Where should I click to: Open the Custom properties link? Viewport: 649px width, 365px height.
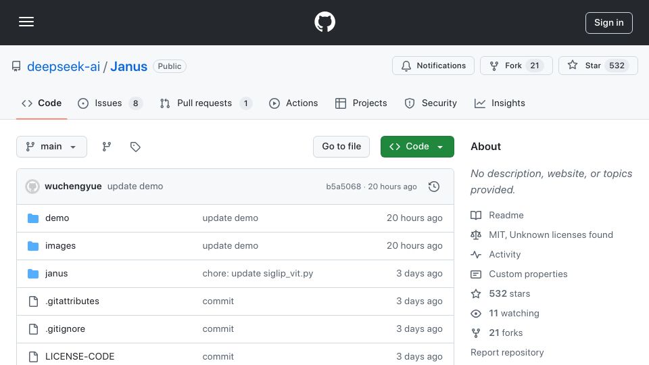click(x=528, y=274)
